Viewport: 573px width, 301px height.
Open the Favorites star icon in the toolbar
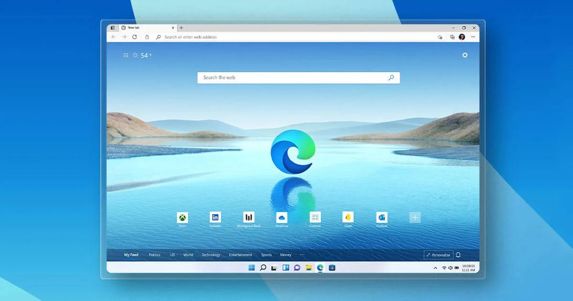coord(440,37)
